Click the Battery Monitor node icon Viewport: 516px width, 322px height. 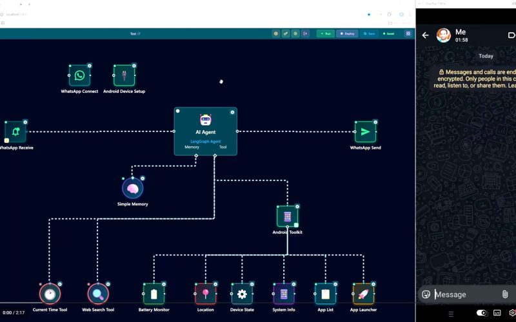pos(154,294)
